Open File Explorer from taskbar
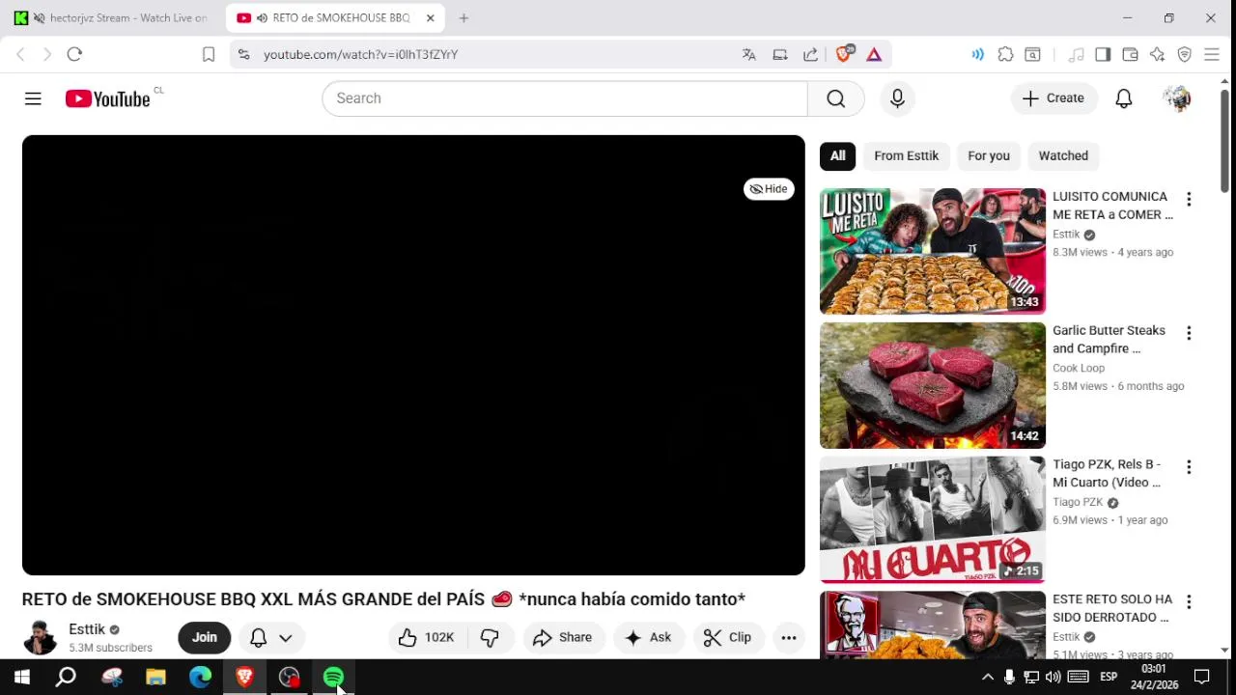Screen dimensions: 1236x695 click(x=155, y=678)
